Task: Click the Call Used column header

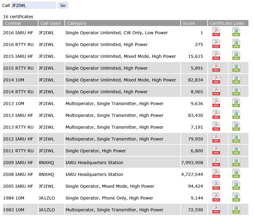Action: click(x=51, y=23)
